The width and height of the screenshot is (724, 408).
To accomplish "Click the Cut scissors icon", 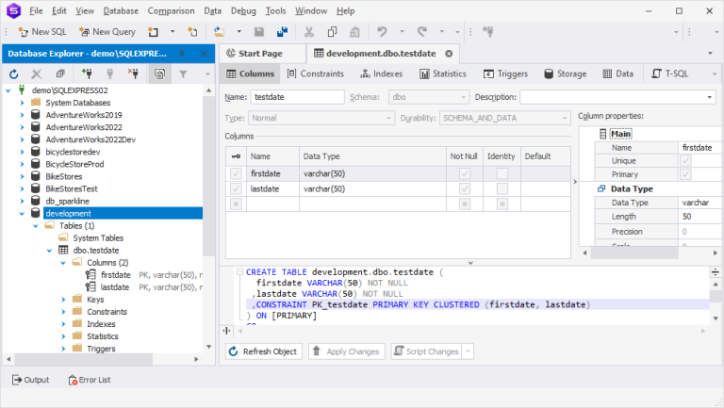I will tap(309, 32).
